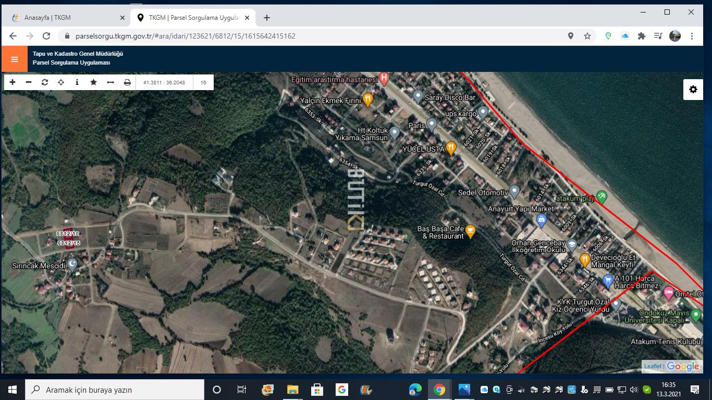712x400 pixels.
Task: Bookmark this page with the star
Action: click(x=587, y=36)
